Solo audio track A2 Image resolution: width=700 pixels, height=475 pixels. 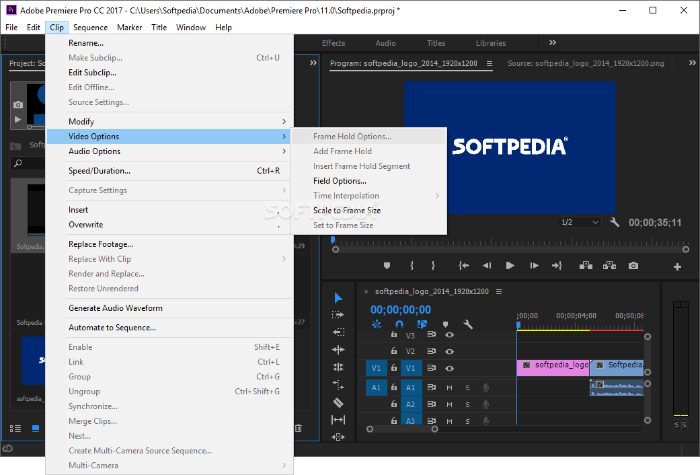pyautogui.click(x=467, y=404)
